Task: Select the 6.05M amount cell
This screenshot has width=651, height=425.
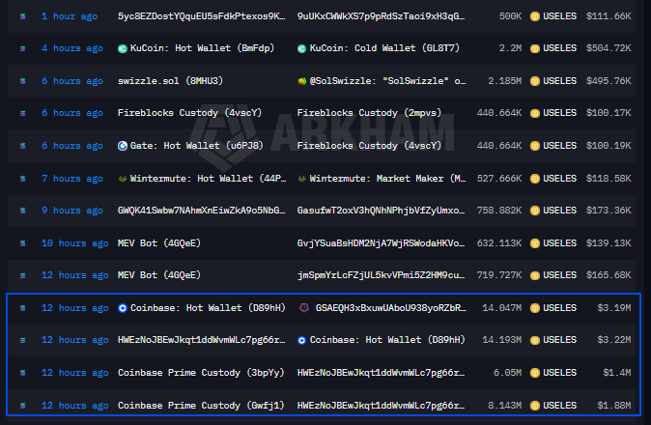Action: pyautogui.click(x=507, y=373)
